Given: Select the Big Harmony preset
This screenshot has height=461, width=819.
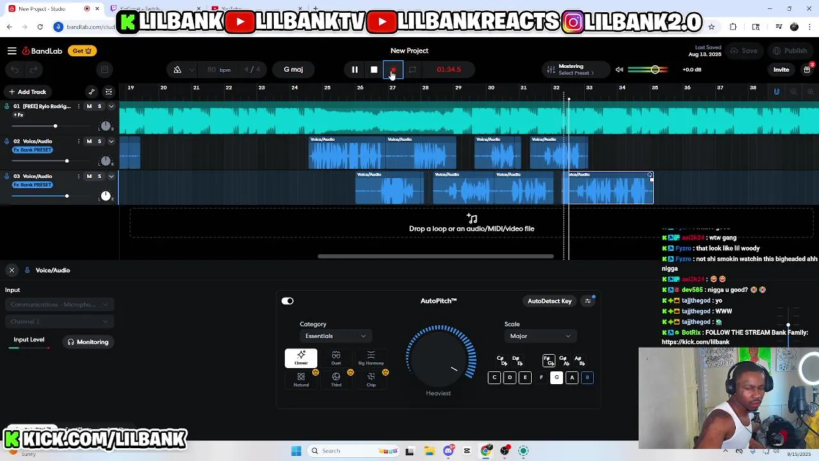Looking at the screenshot, I should coord(371,359).
